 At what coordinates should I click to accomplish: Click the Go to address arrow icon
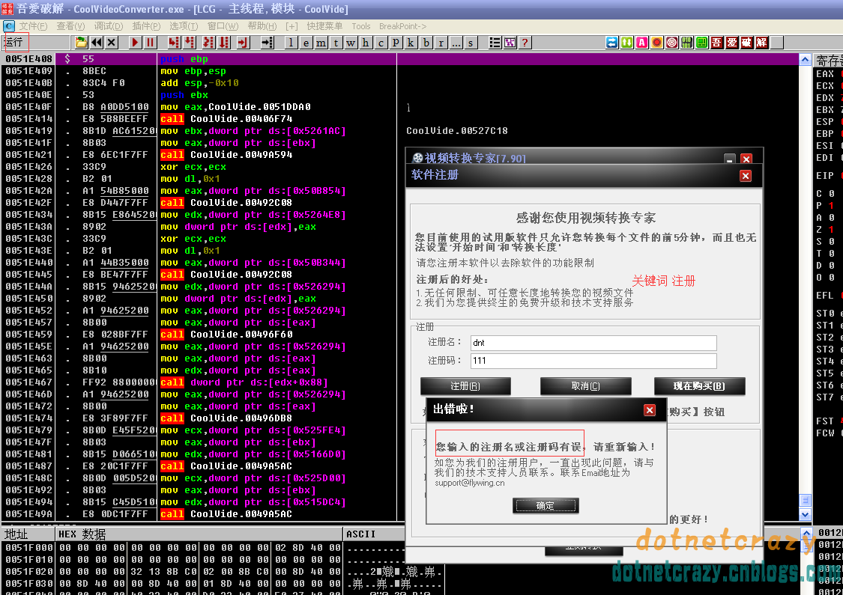click(268, 43)
